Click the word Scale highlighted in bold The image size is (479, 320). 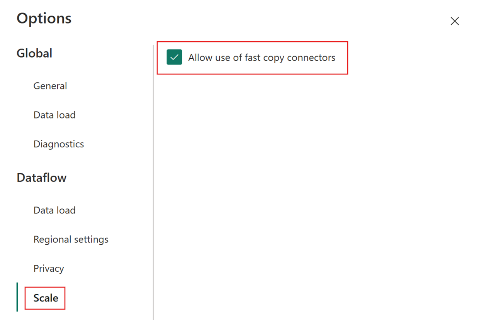46,298
